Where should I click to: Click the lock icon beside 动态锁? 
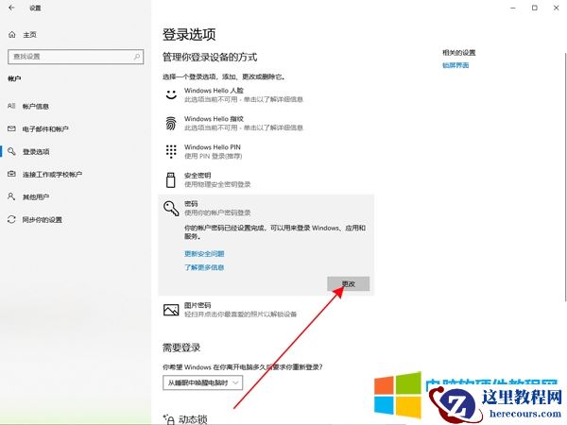[169, 419]
